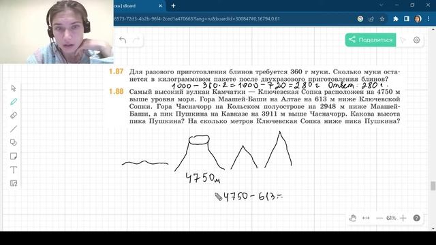436x245 pixels.
Task: Click the handwritten 4750м label
Action: 203,178
